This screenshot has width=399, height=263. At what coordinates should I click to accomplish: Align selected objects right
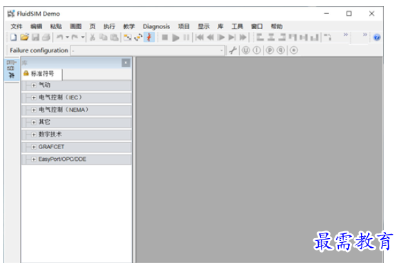point(281,37)
